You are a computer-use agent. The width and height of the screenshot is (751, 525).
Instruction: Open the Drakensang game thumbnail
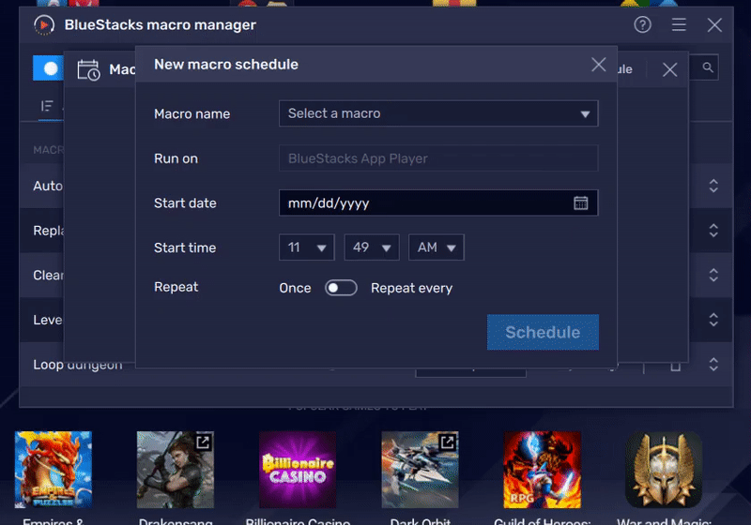(176, 470)
